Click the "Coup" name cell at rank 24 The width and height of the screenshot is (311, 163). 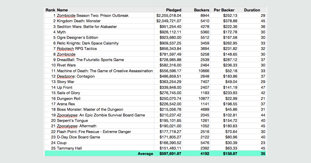(62, 143)
